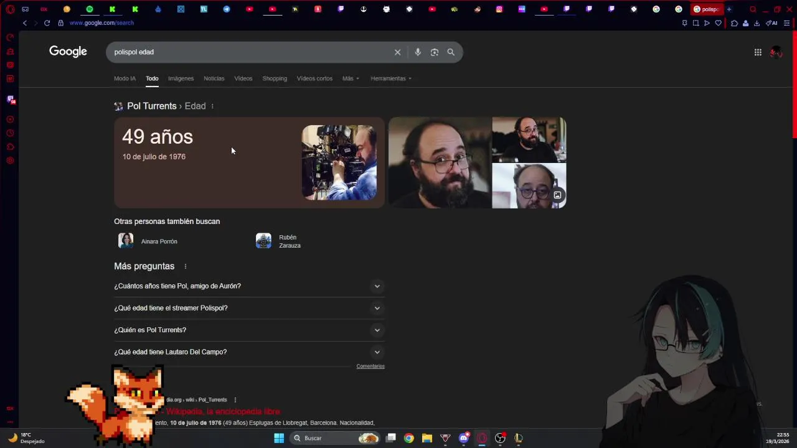Switch to the Noticias tab
Image resolution: width=797 pixels, height=448 pixels.
(214, 78)
